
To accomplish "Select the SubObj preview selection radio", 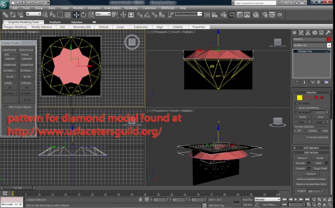I will pyautogui.click(x=306, y=131).
